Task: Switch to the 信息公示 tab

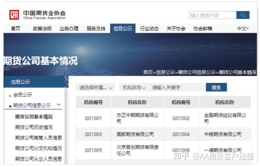Action: pos(123,29)
